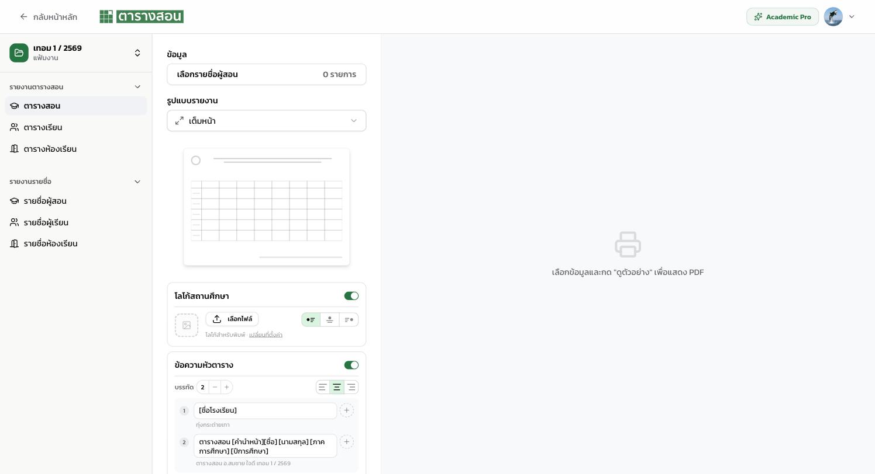Open ตารางเรียน in the sidebar
The width and height of the screenshot is (875, 474).
tap(76, 127)
